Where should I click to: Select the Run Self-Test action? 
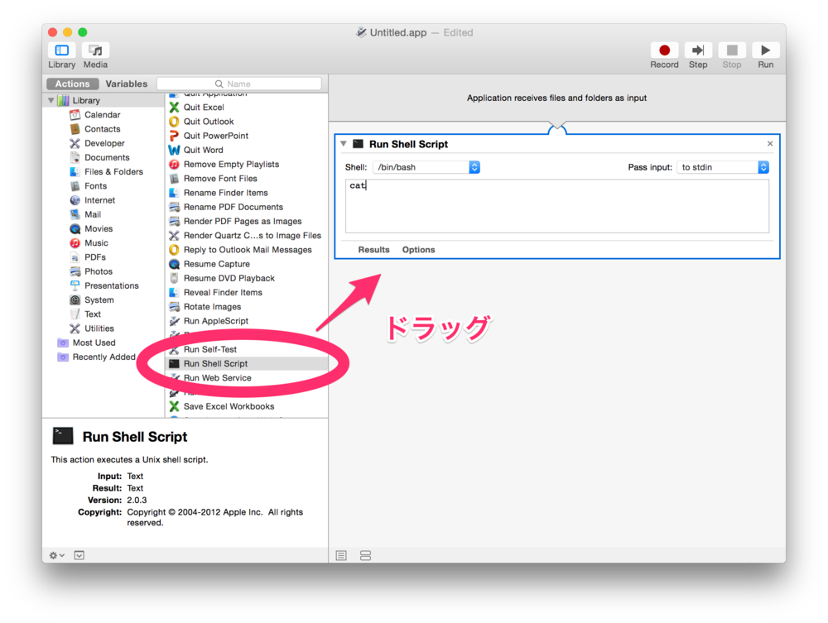click(x=210, y=349)
